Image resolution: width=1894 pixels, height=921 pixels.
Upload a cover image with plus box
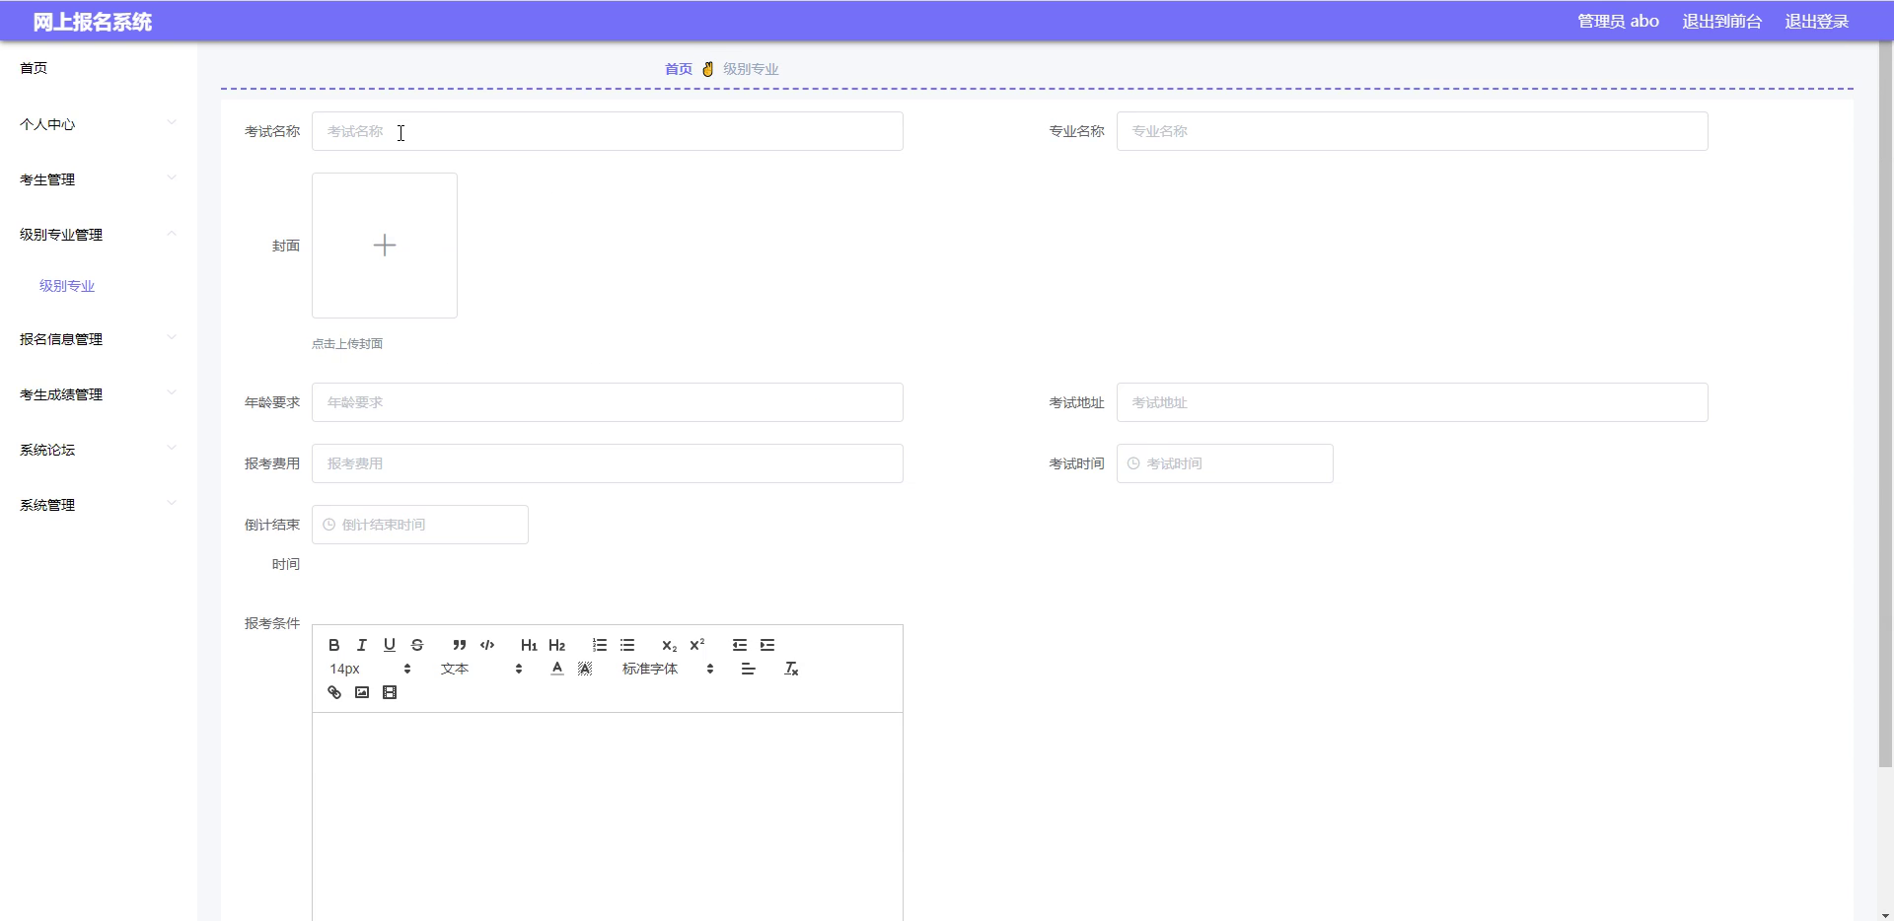(385, 246)
